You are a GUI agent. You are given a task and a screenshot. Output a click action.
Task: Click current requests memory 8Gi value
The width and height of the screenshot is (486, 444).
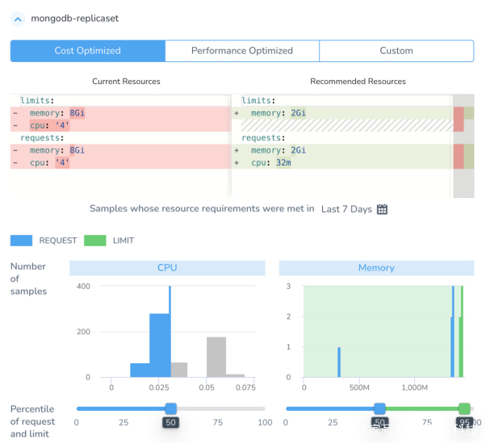point(78,150)
